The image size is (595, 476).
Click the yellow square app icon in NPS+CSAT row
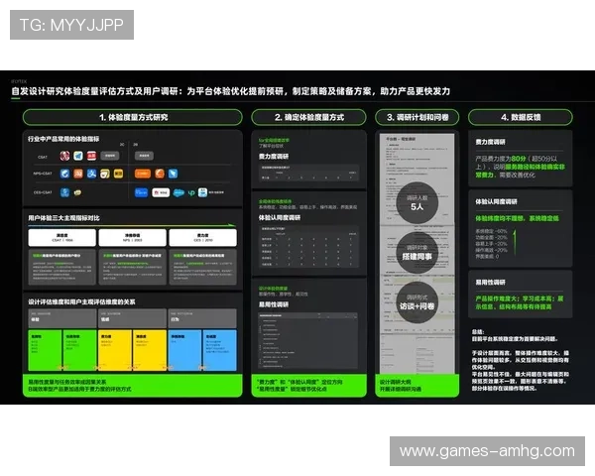click(118, 174)
